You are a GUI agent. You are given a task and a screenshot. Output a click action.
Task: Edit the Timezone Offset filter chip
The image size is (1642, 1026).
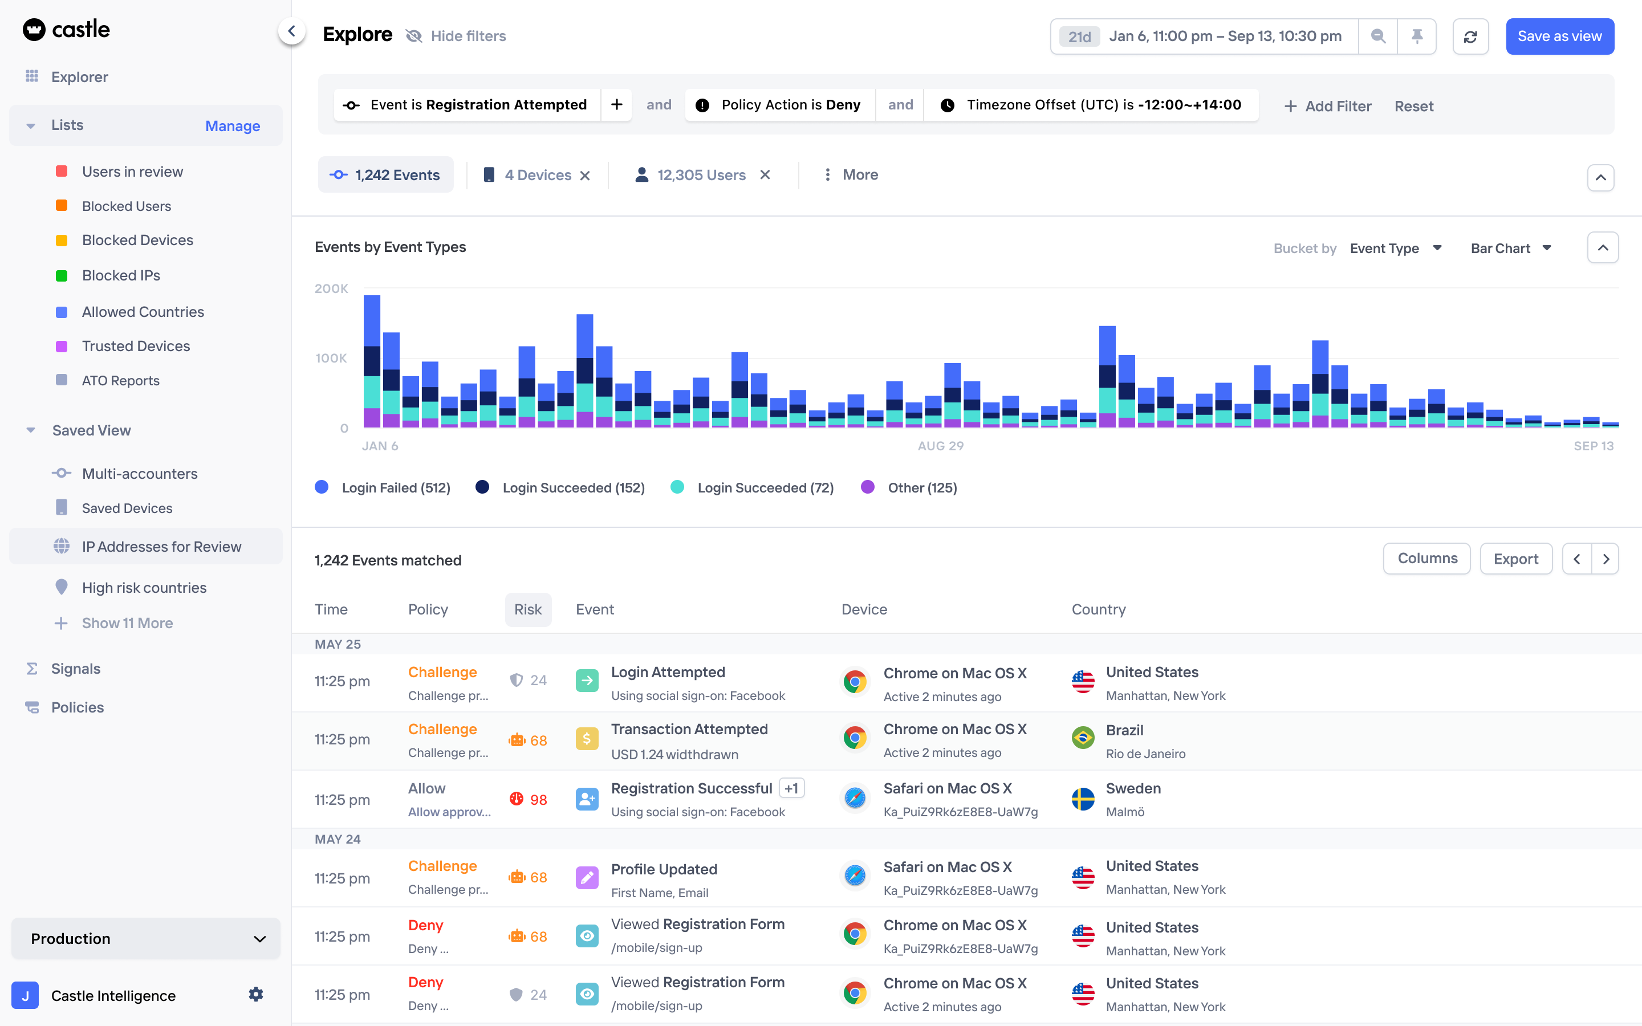(1091, 105)
